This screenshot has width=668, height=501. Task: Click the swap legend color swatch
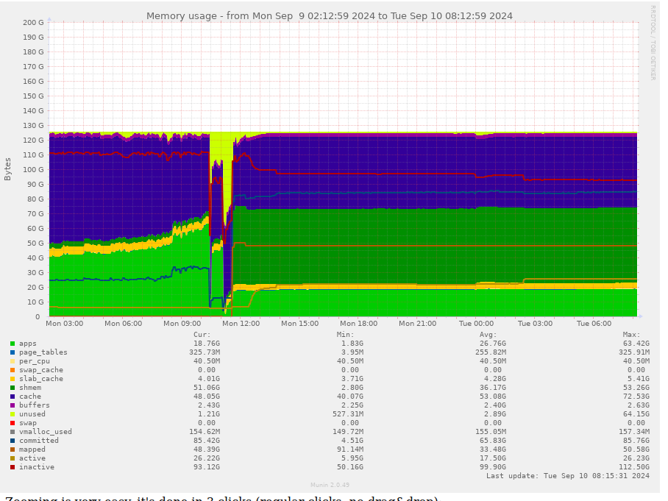[13, 423]
